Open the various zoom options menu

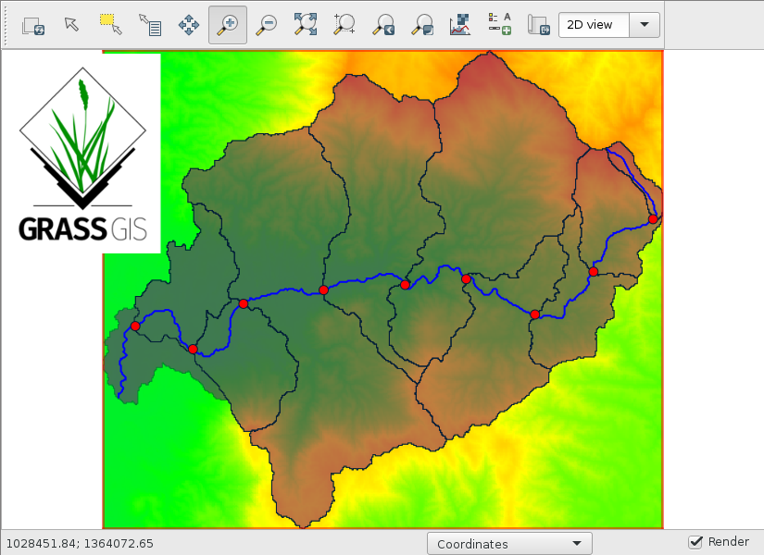pyautogui.click(x=422, y=25)
